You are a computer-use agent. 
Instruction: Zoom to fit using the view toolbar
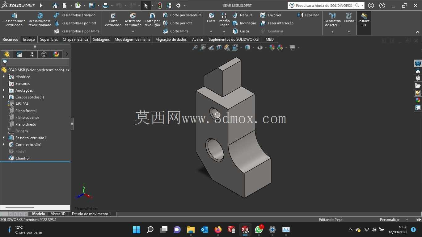[x=195, y=48]
